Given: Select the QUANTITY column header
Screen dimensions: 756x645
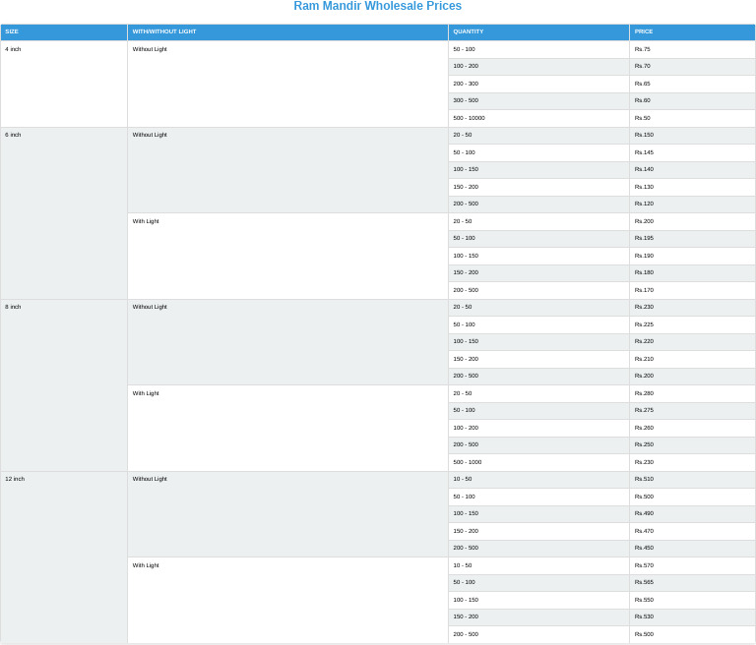Looking at the screenshot, I should 538,31.
